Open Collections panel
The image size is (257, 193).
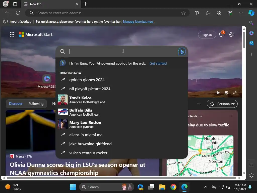click(219, 13)
